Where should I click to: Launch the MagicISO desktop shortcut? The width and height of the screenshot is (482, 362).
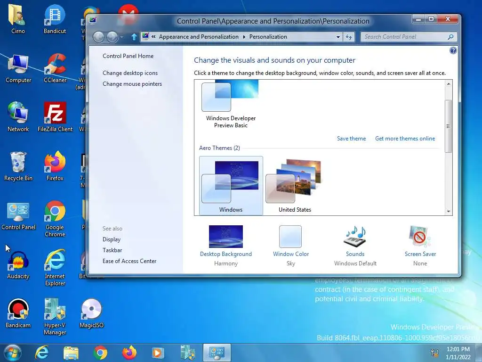point(92,313)
